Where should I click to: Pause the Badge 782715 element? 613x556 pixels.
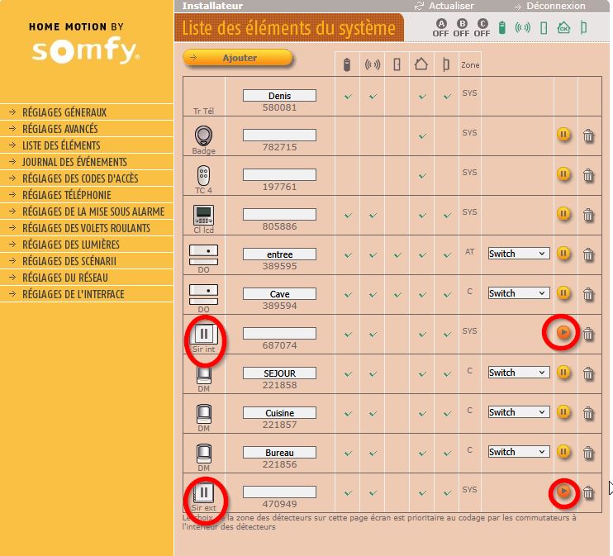pos(563,135)
